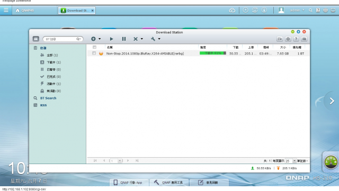Show all tasks (1) in sidebar

pos(52,55)
